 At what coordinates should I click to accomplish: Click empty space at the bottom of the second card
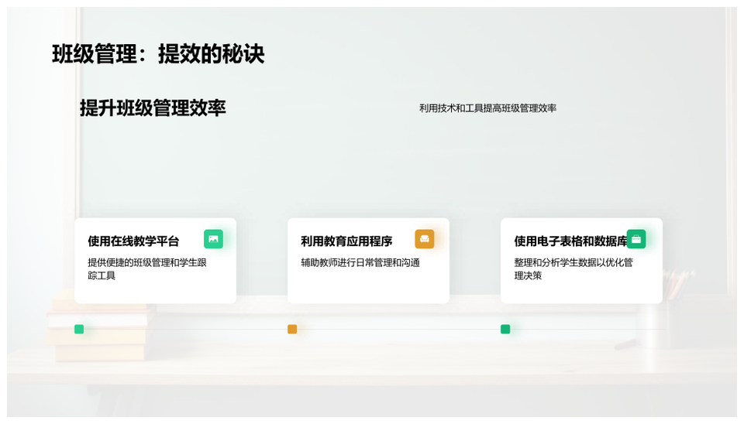pyautogui.click(x=368, y=290)
